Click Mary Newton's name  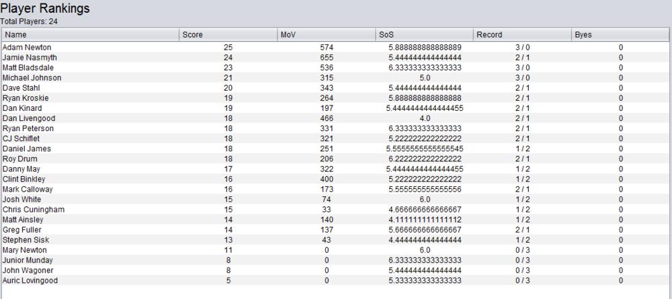[x=24, y=250]
